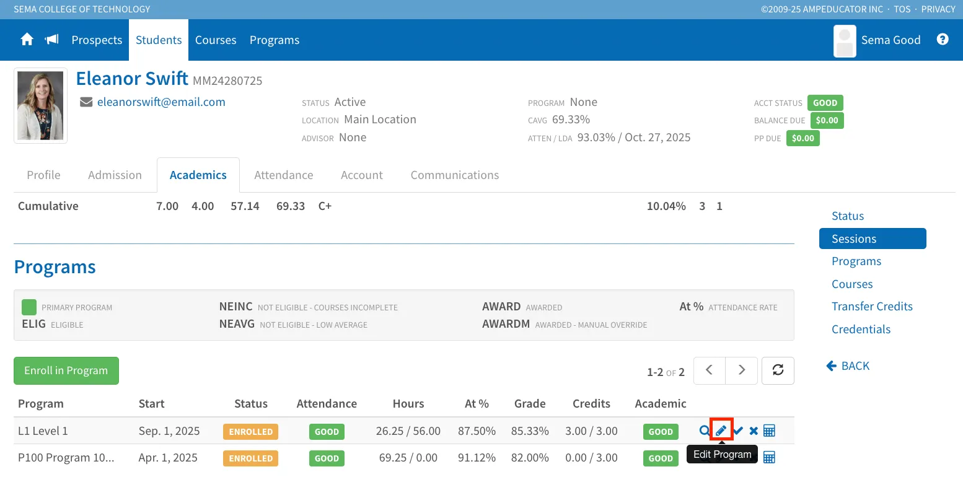Open the Courses menu in navbar
Screen dimensions: 963x477
click(x=216, y=40)
